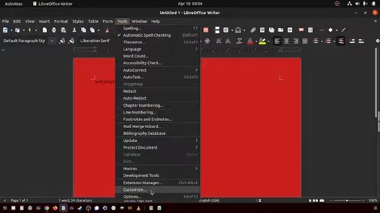Click Page 1 of 1 status
The height and width of the screenshot is (213, 380).
20,201
